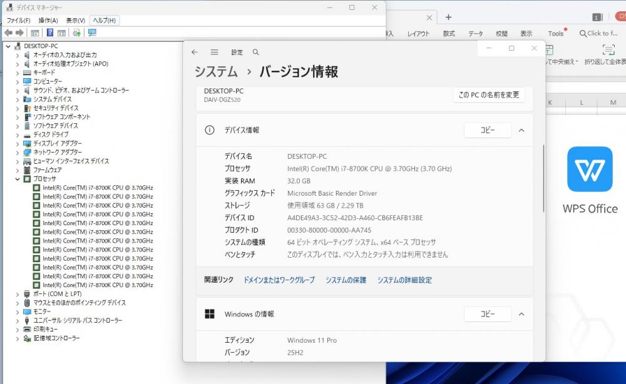Open the blue question mark Help icon

(x=50, y=33)
